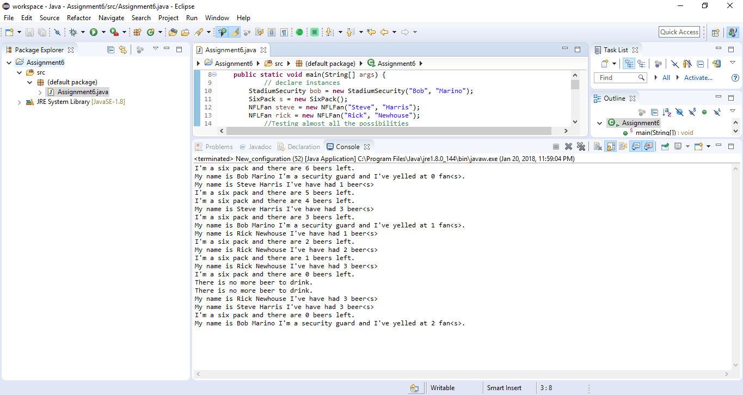Toggle Hide Static Members in Outline
The height and width of the screenshot is (395, 743).
[692, 112]
